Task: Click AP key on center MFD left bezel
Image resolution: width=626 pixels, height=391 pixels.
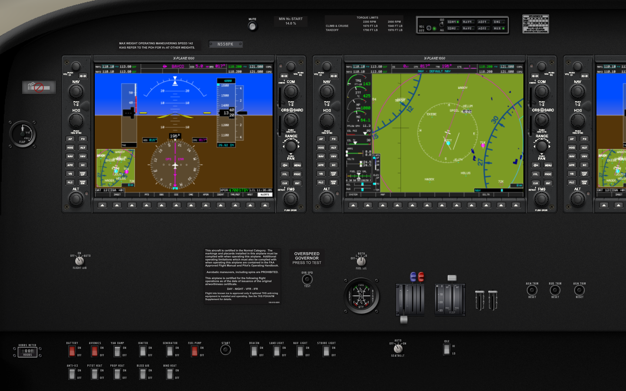Action: tap(321, 139)
